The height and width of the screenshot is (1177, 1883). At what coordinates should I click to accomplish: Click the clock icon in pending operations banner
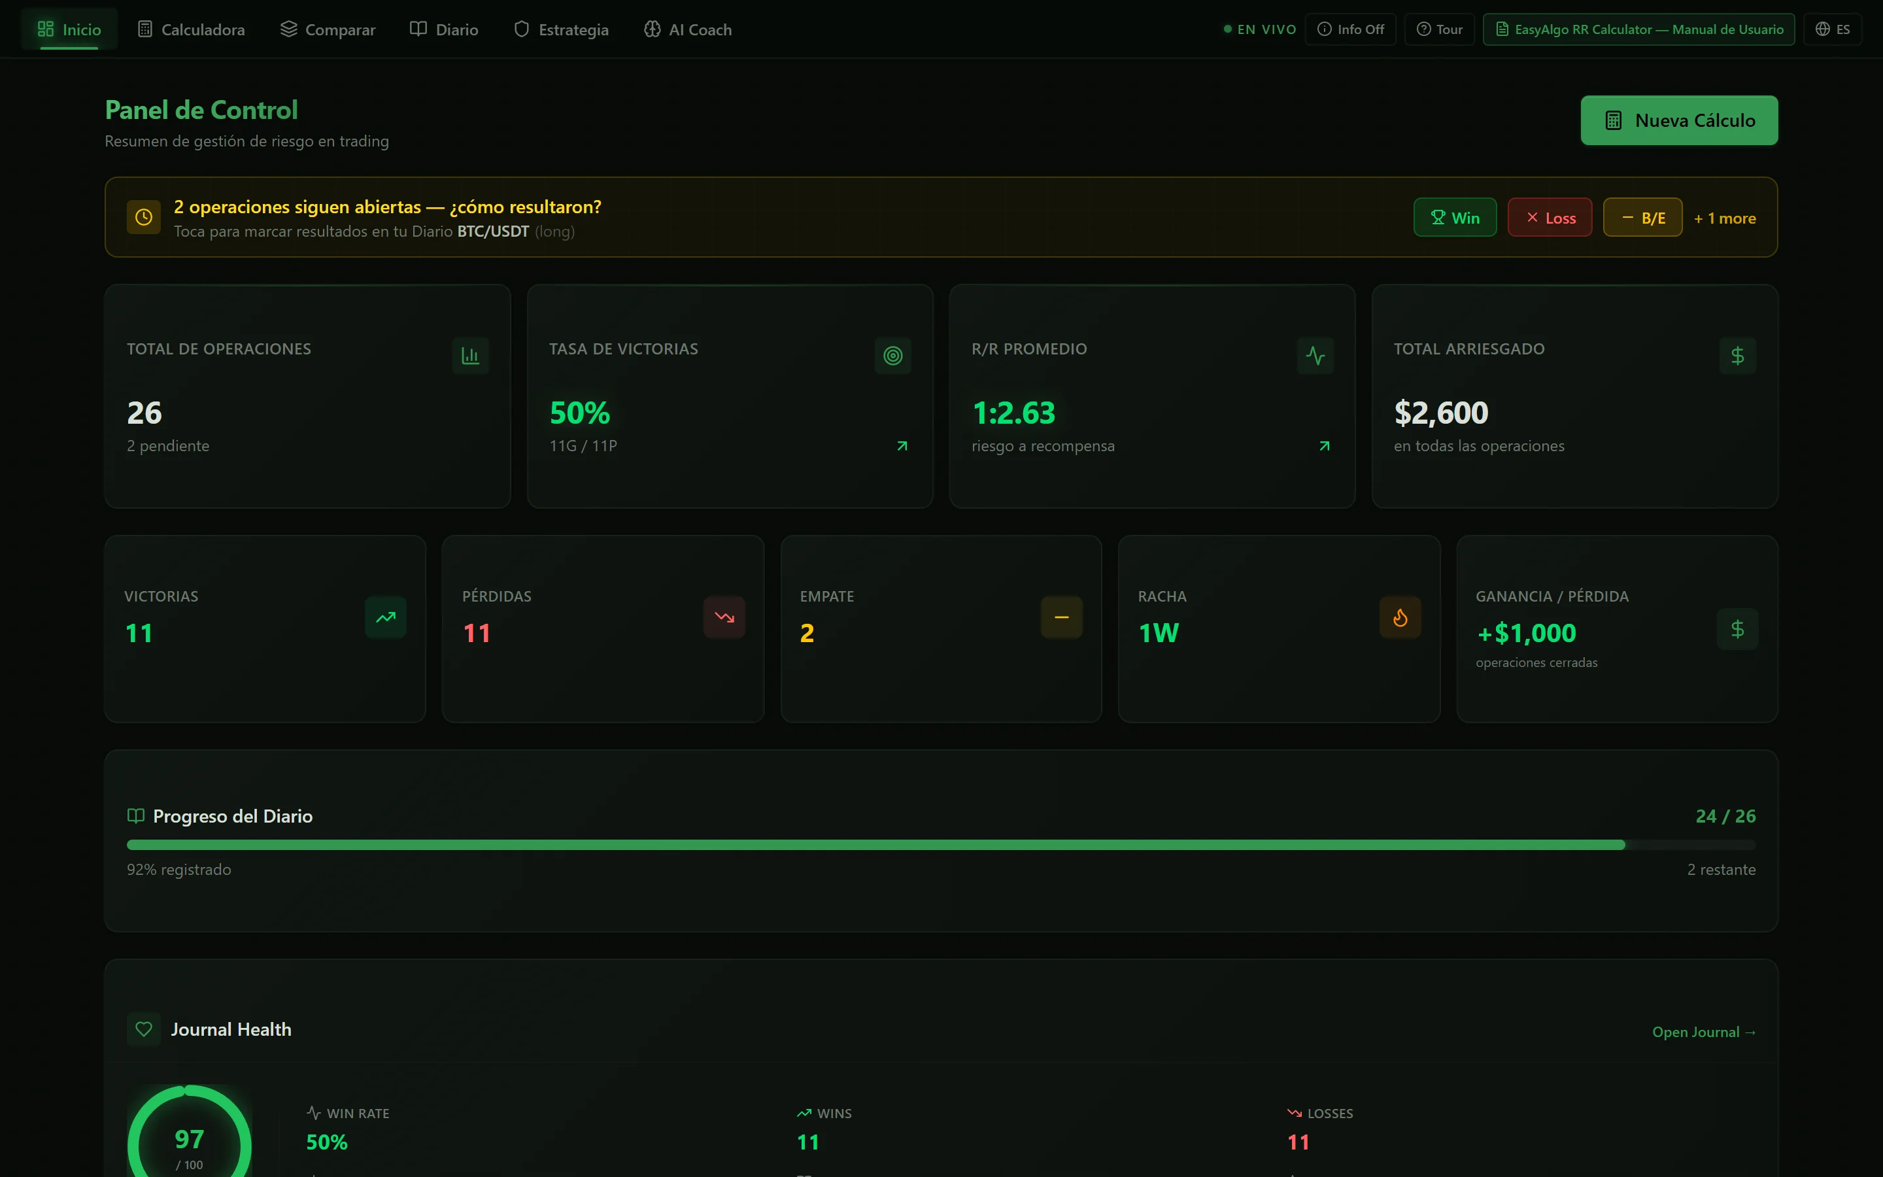pos(144,217)
